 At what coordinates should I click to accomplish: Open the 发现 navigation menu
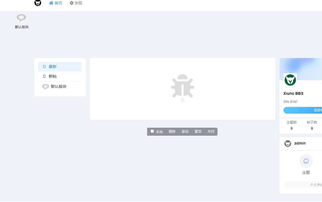pos(78,3)
